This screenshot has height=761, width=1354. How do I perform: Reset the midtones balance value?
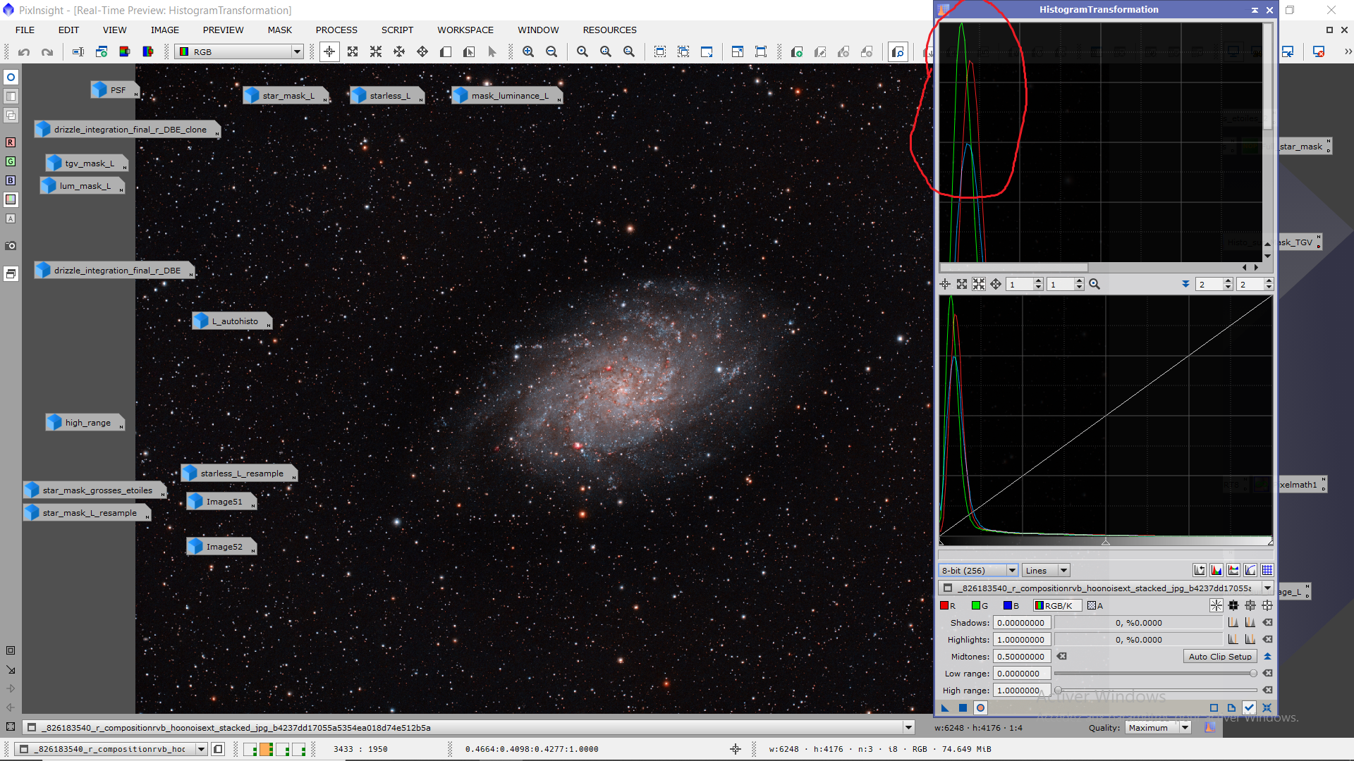click(1061, 657)
